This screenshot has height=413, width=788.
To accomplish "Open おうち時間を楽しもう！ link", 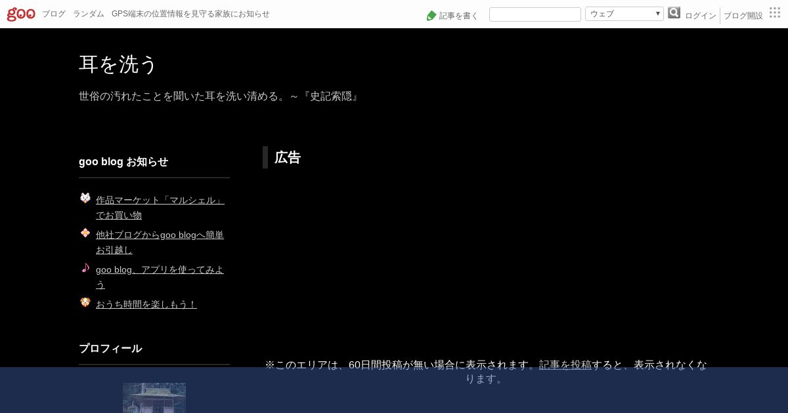I will [x=146, y=304].
